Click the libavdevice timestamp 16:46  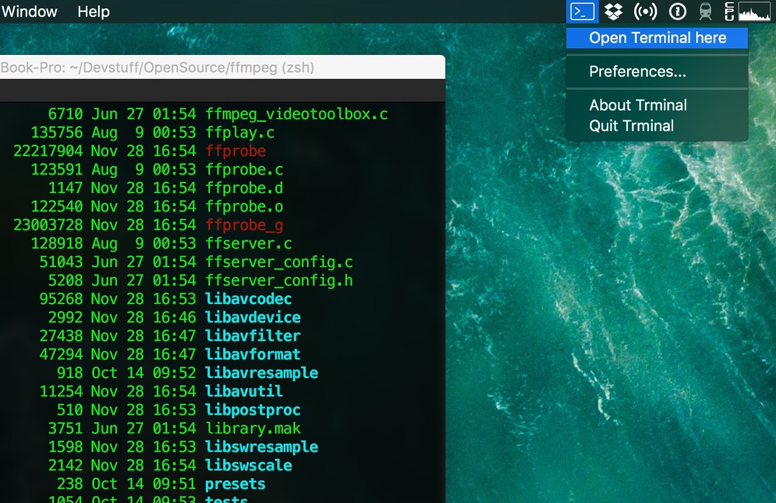click(174, 317)
